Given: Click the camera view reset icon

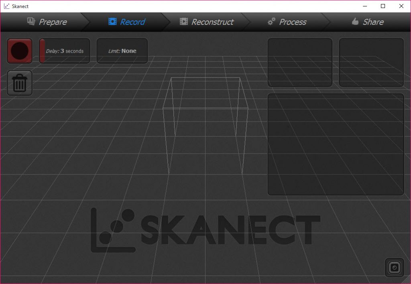Looking at the screenshot, I should pyautogui.click(x=395, y=268).
